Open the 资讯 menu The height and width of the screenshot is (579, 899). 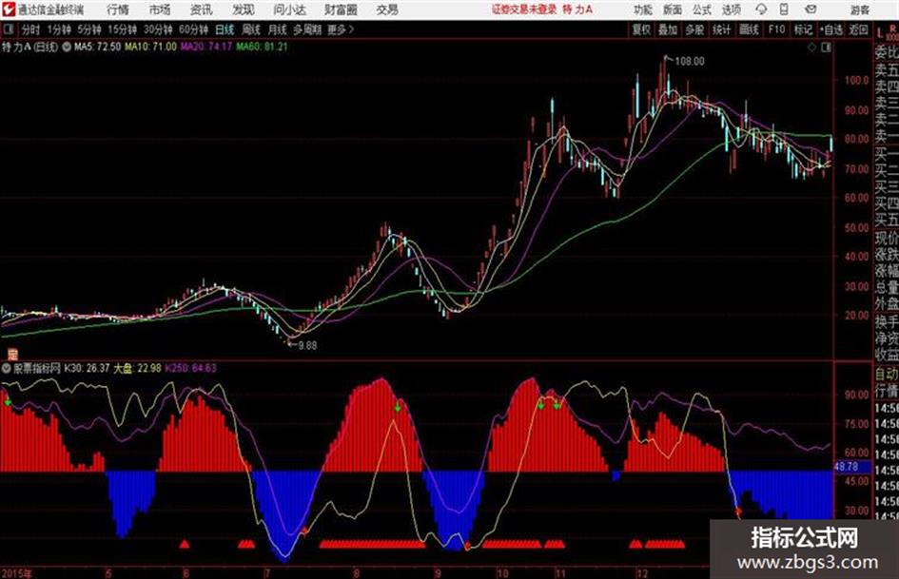coord(201,10)
